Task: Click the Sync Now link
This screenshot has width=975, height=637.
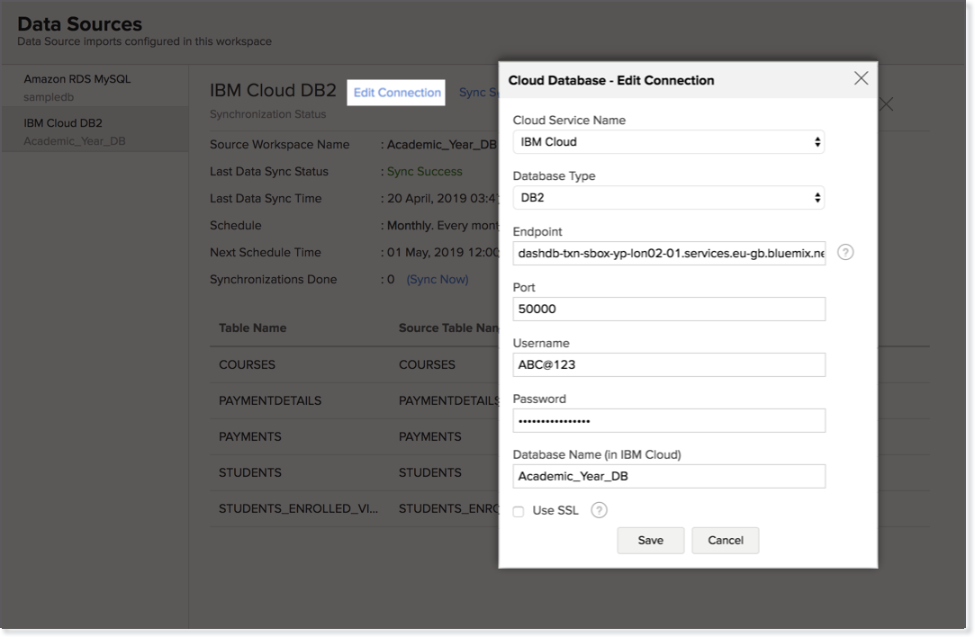Action: [x=438, y=280]
